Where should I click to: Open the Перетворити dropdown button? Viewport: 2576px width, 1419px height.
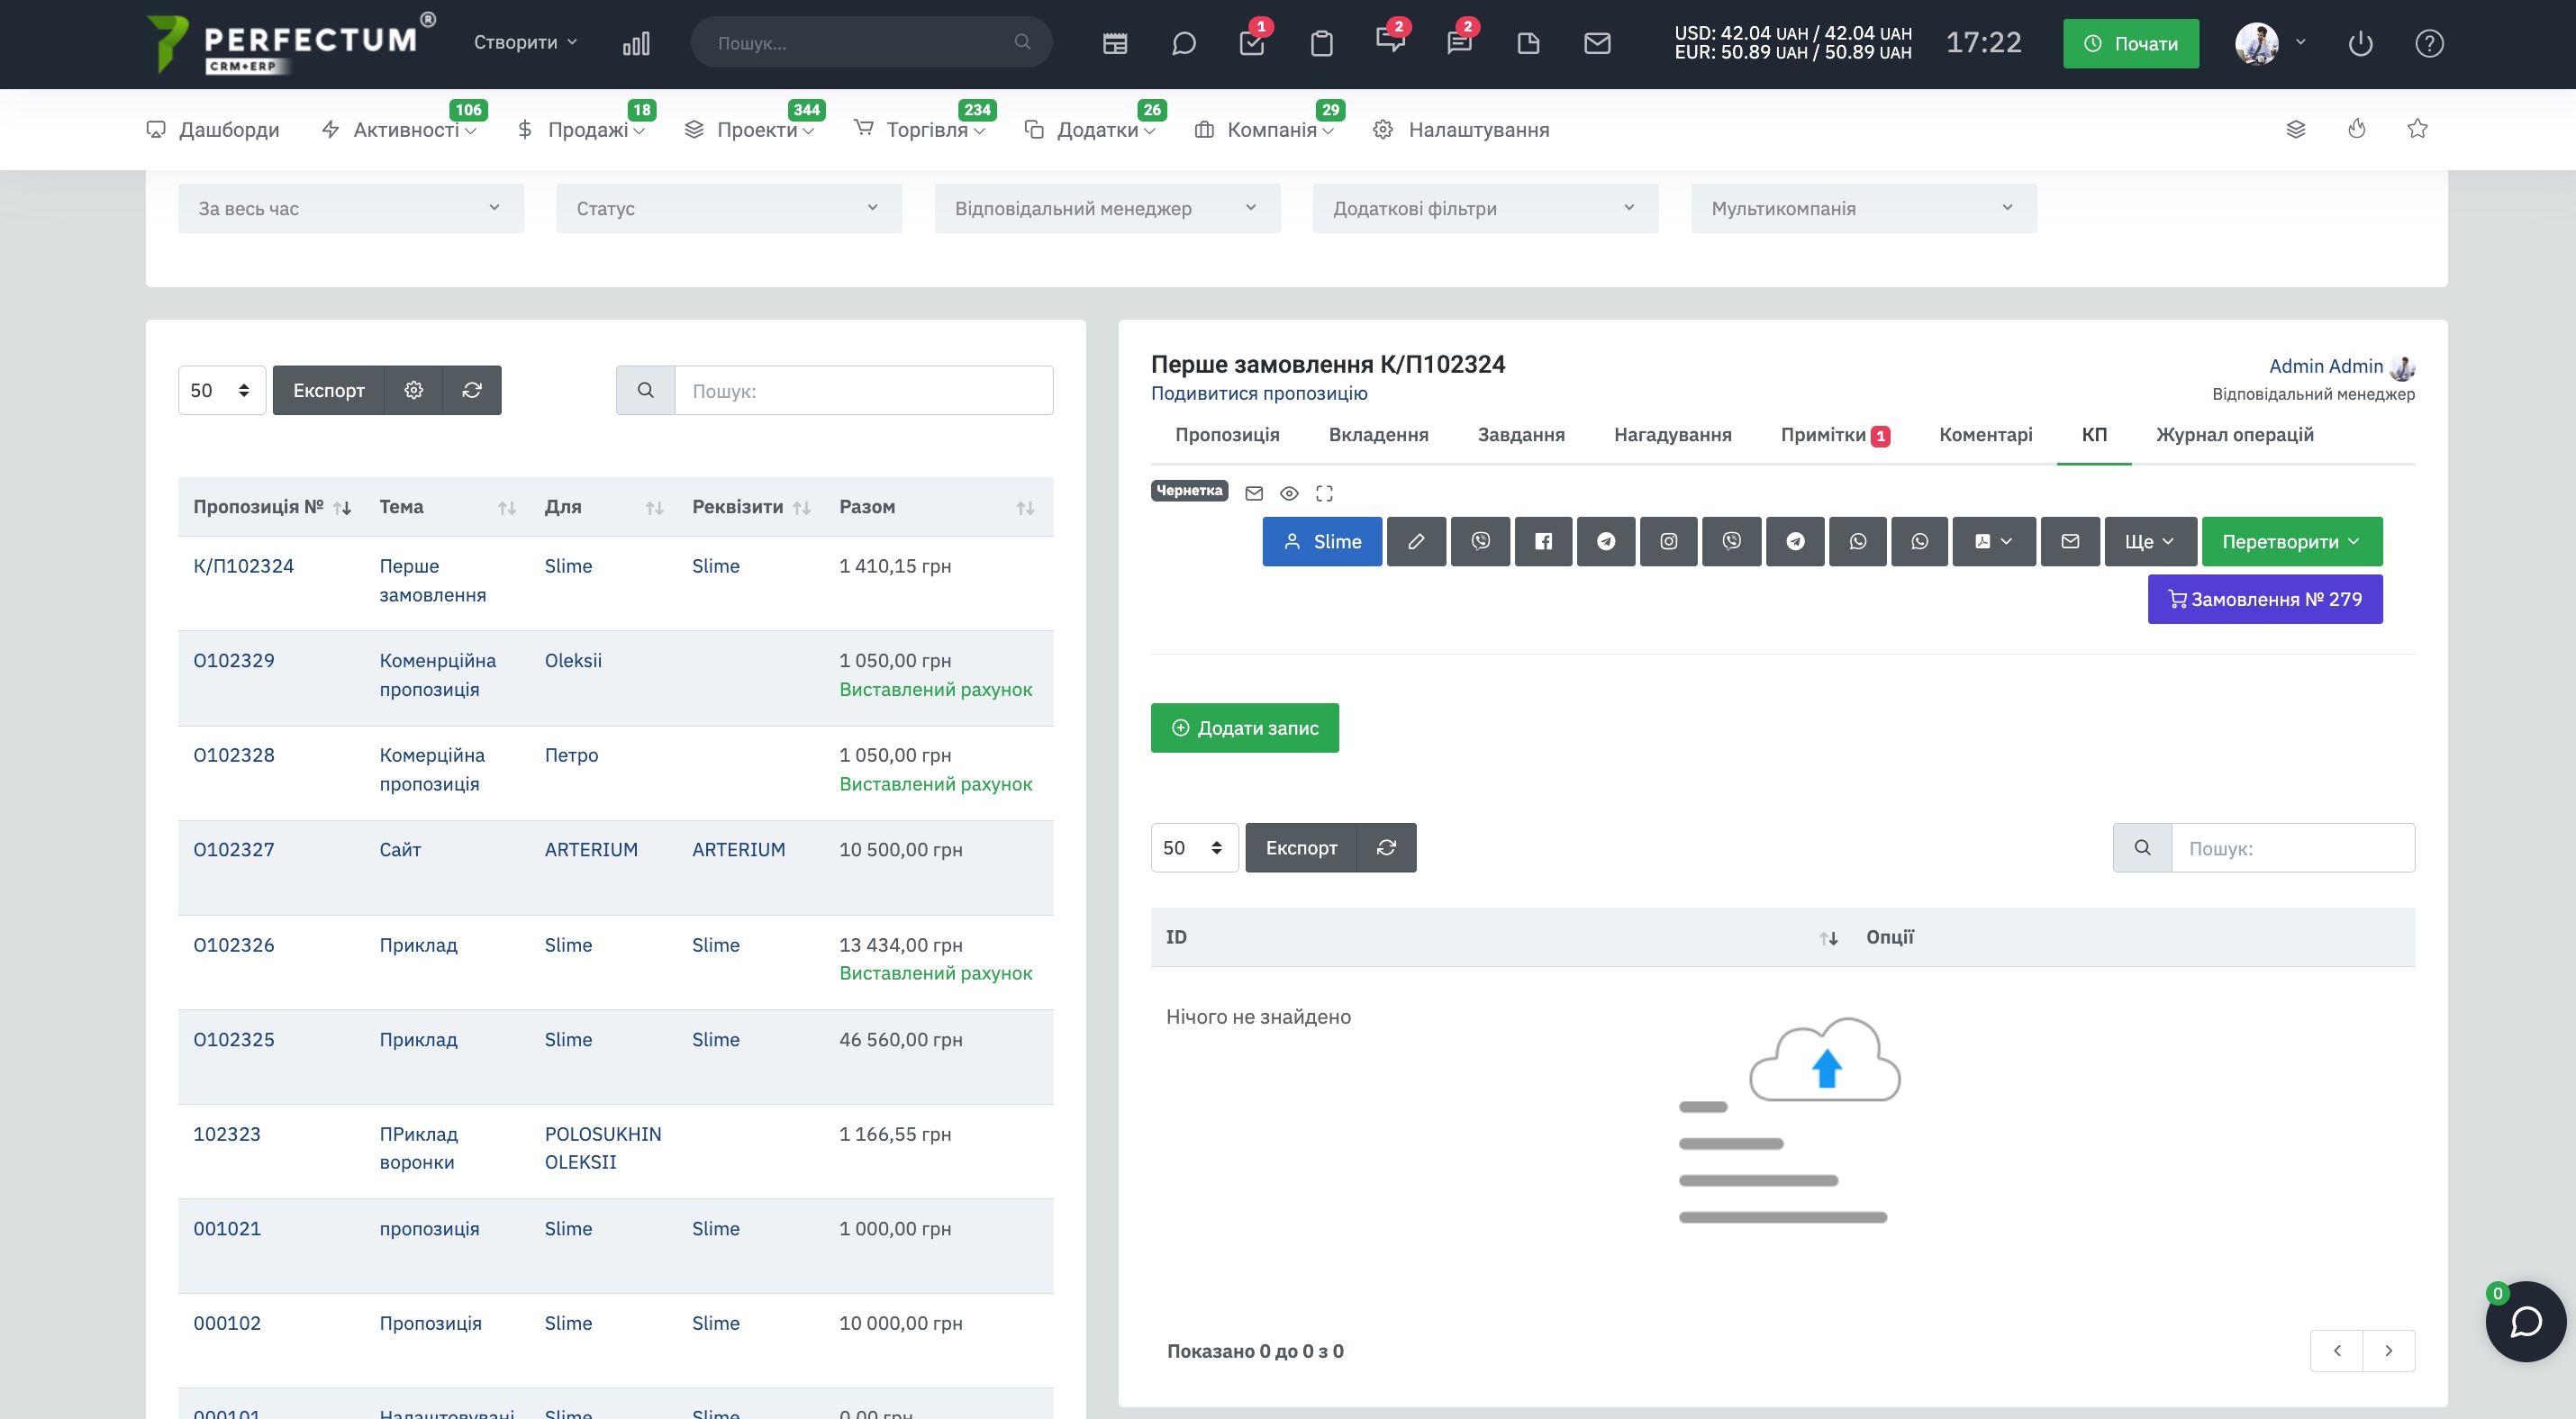tap(2291, 542)
